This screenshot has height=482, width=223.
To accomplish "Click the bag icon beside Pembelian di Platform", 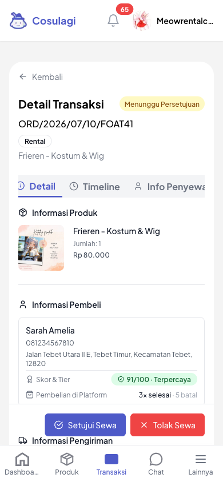I will 30,395.
